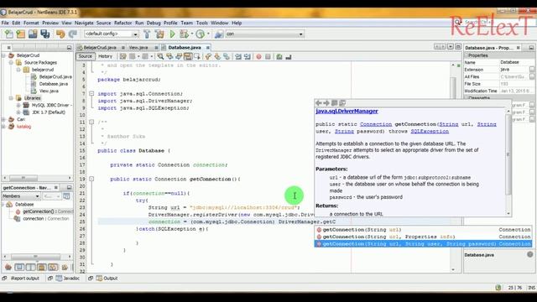This screenshot has width=537, height=302.
Task: Click Find Selection magnifier in editor toolbar
Action: pos(160,56)
